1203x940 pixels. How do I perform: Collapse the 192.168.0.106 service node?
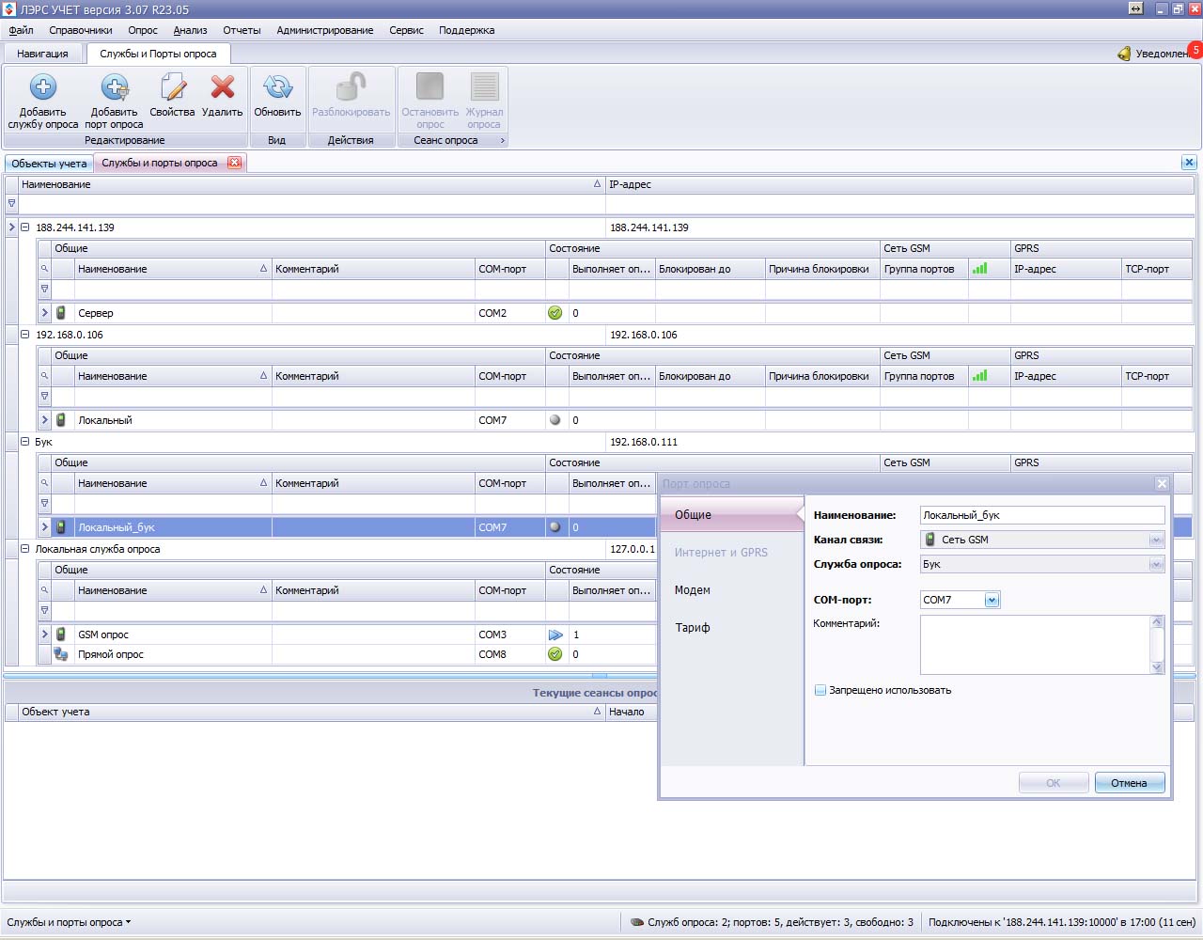click(25, 335)
